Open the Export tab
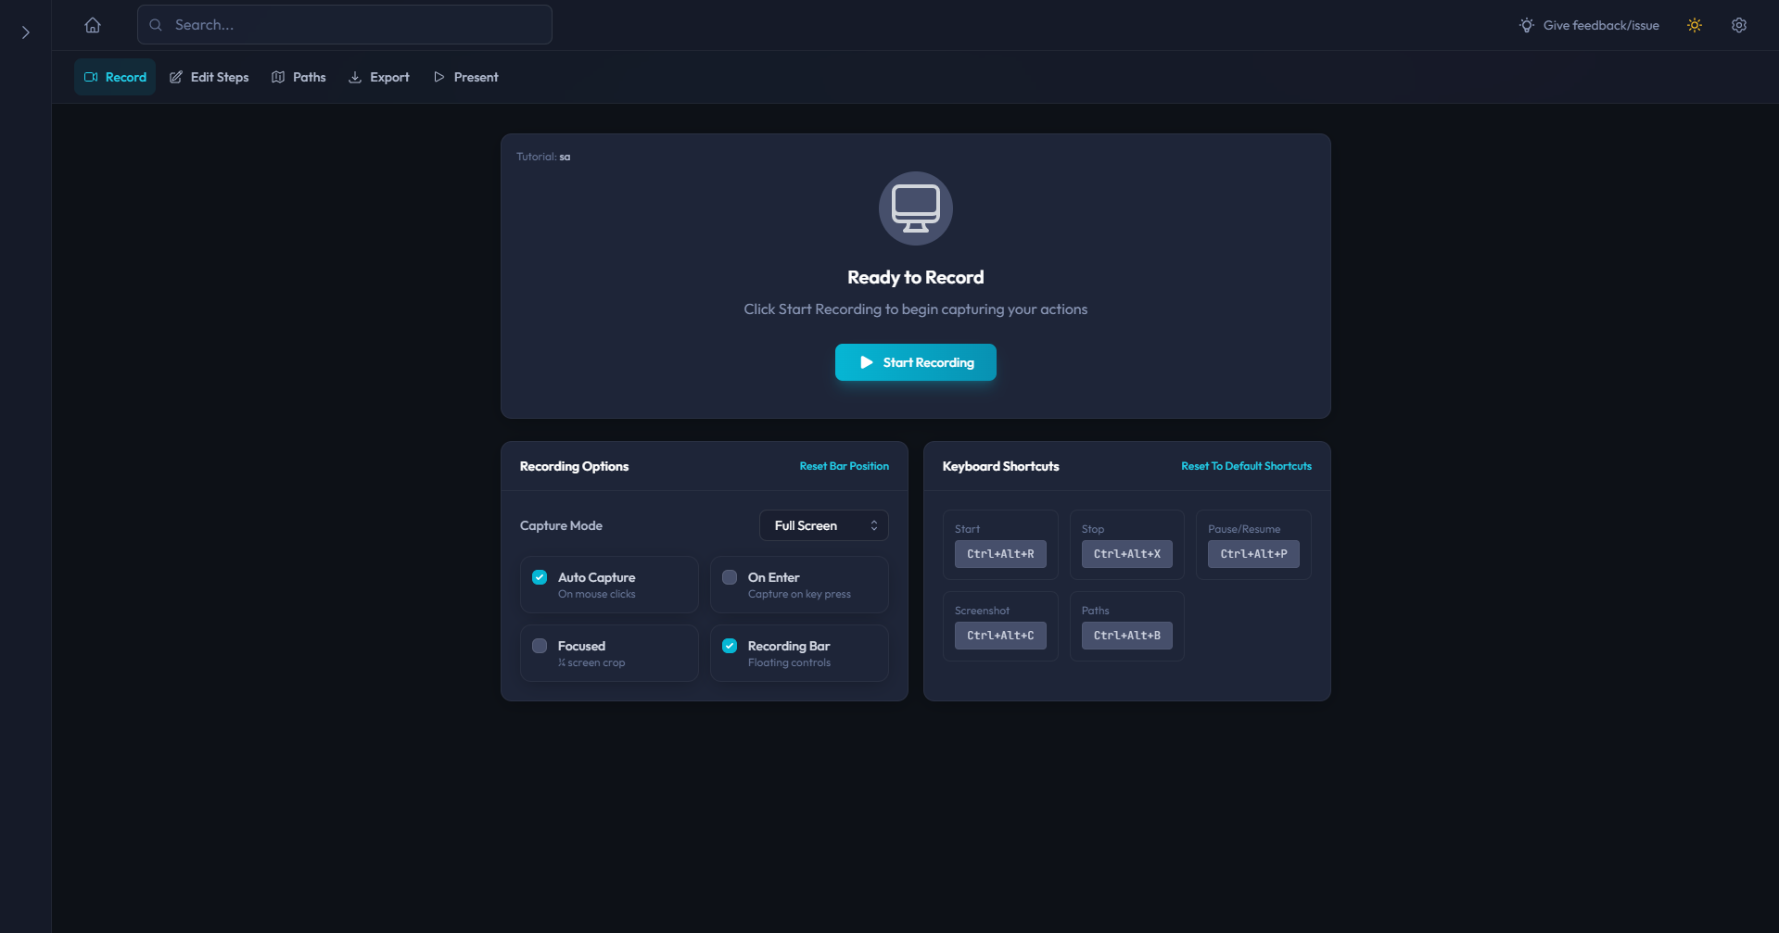This screenshot has height=933, width=1779. click(379, 77)
